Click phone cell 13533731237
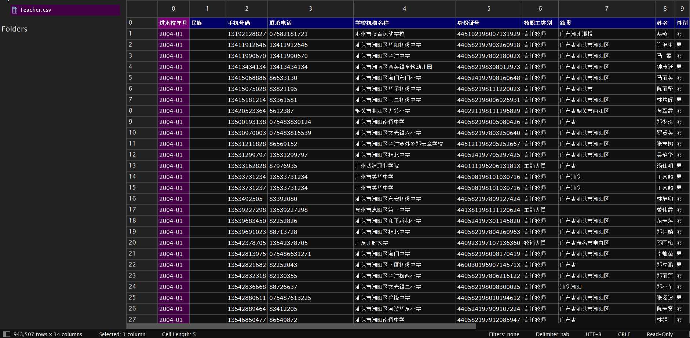 point(247,188)
